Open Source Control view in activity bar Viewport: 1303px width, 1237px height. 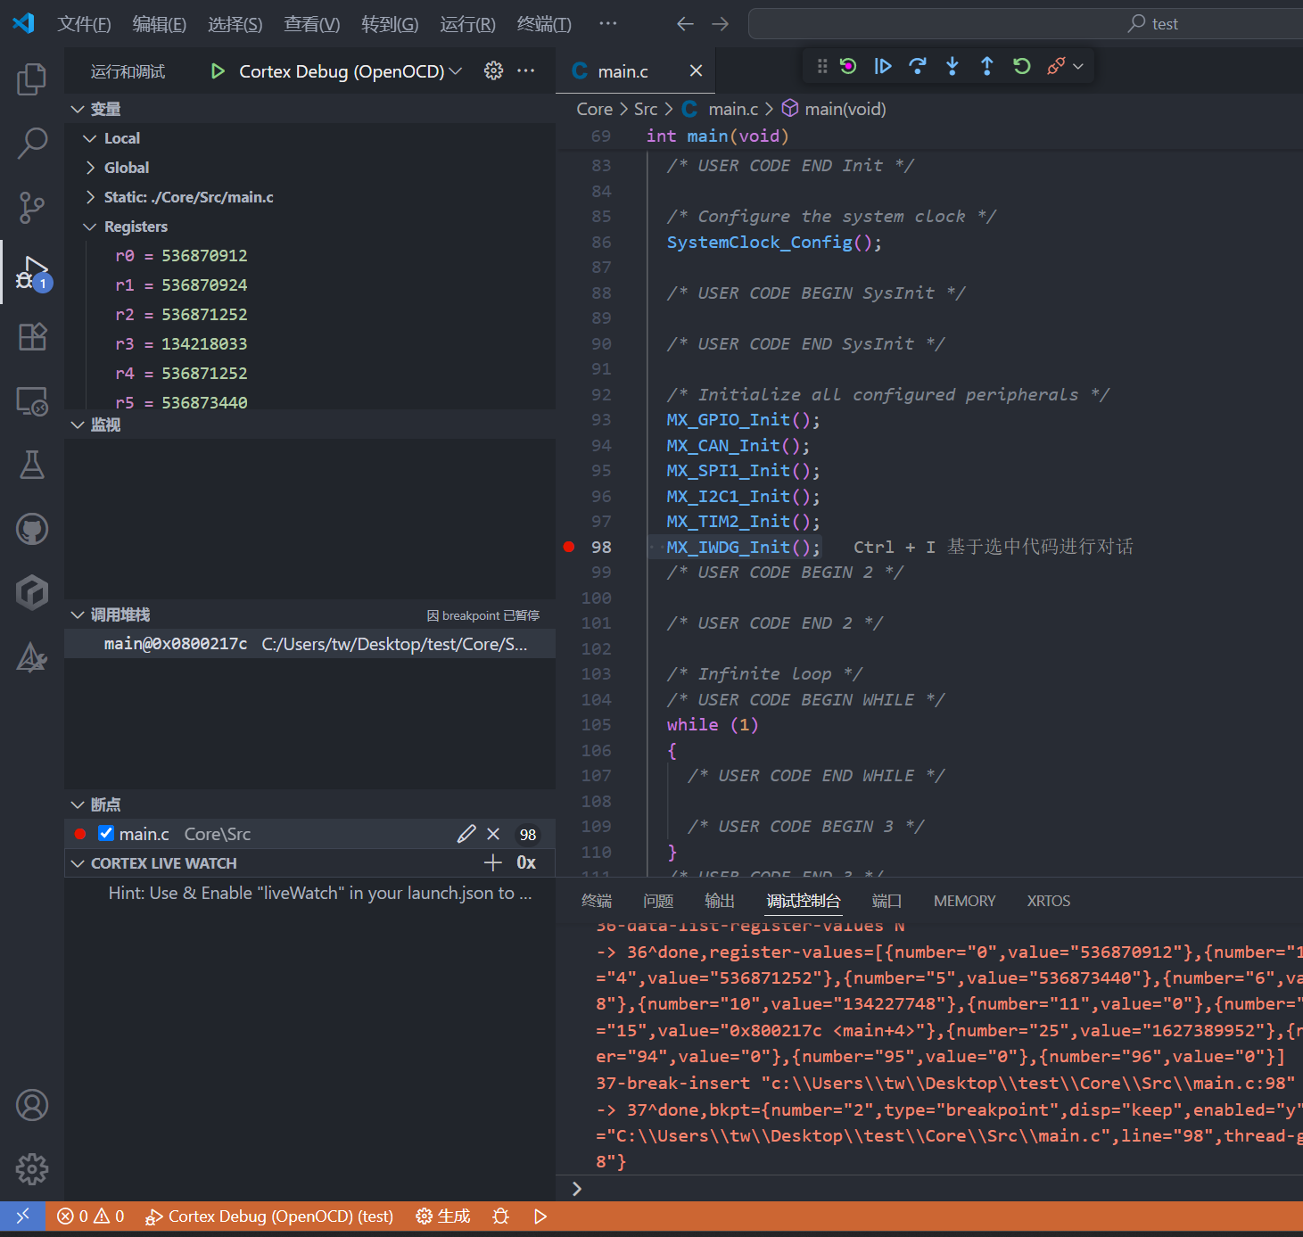click(x=32, y=208)
